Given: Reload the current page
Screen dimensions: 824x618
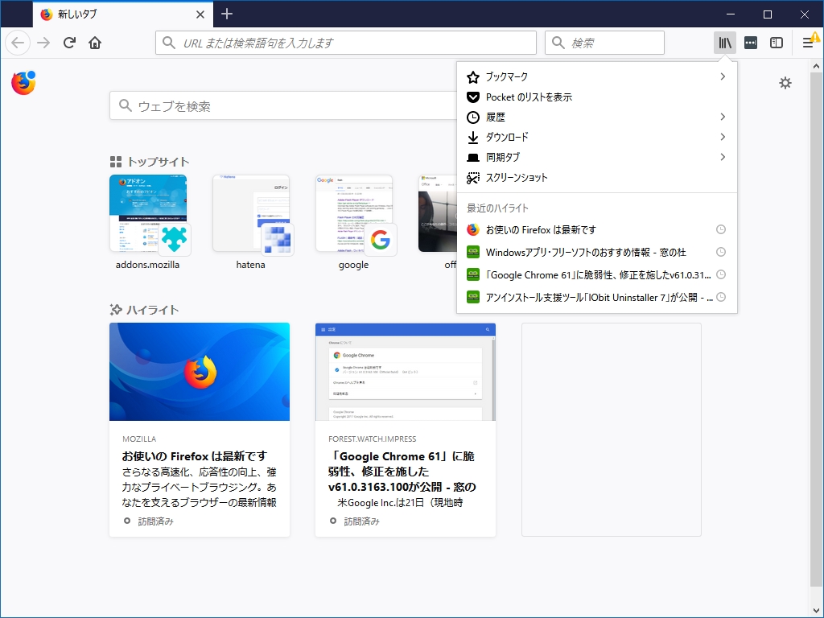Looking at the screenshot, I should click(69, 43).
